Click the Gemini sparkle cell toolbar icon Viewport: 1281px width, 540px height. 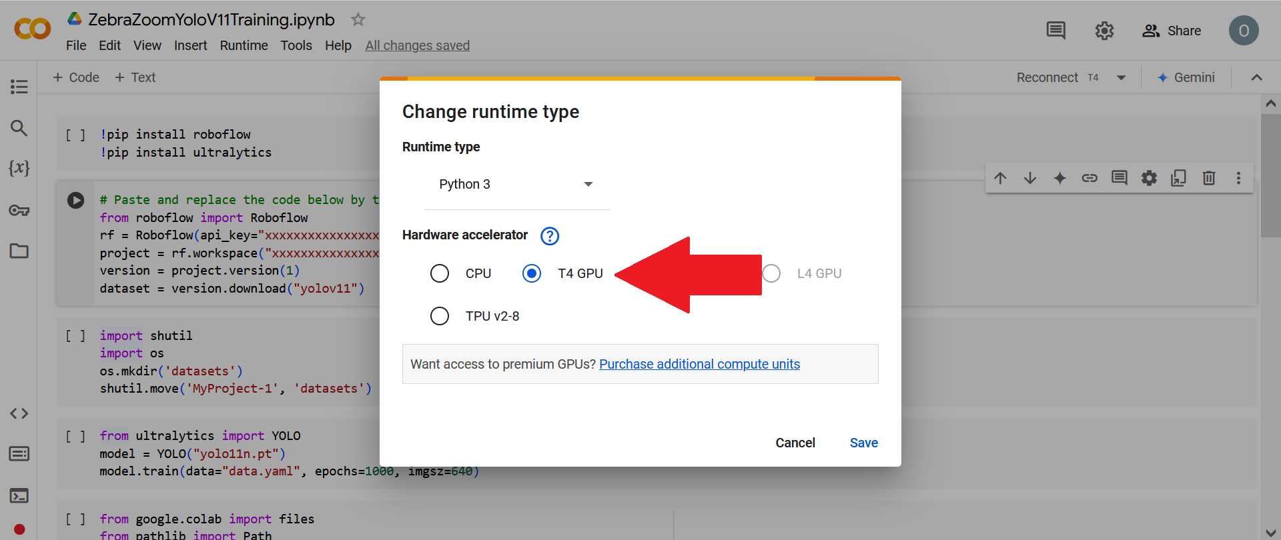pos(1059,178)
